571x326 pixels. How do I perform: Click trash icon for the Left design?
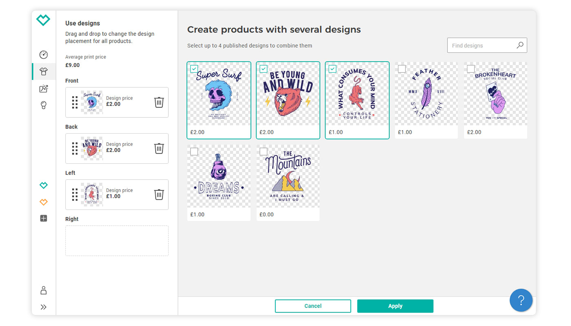pyautogui.click(x=159, y=194)
